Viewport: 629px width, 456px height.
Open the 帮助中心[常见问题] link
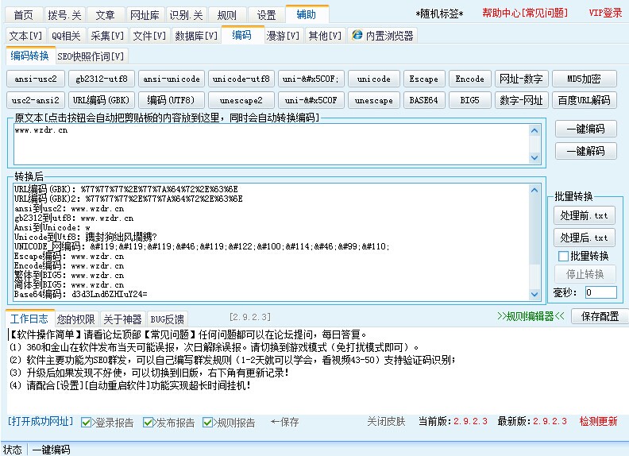point(525,13)
